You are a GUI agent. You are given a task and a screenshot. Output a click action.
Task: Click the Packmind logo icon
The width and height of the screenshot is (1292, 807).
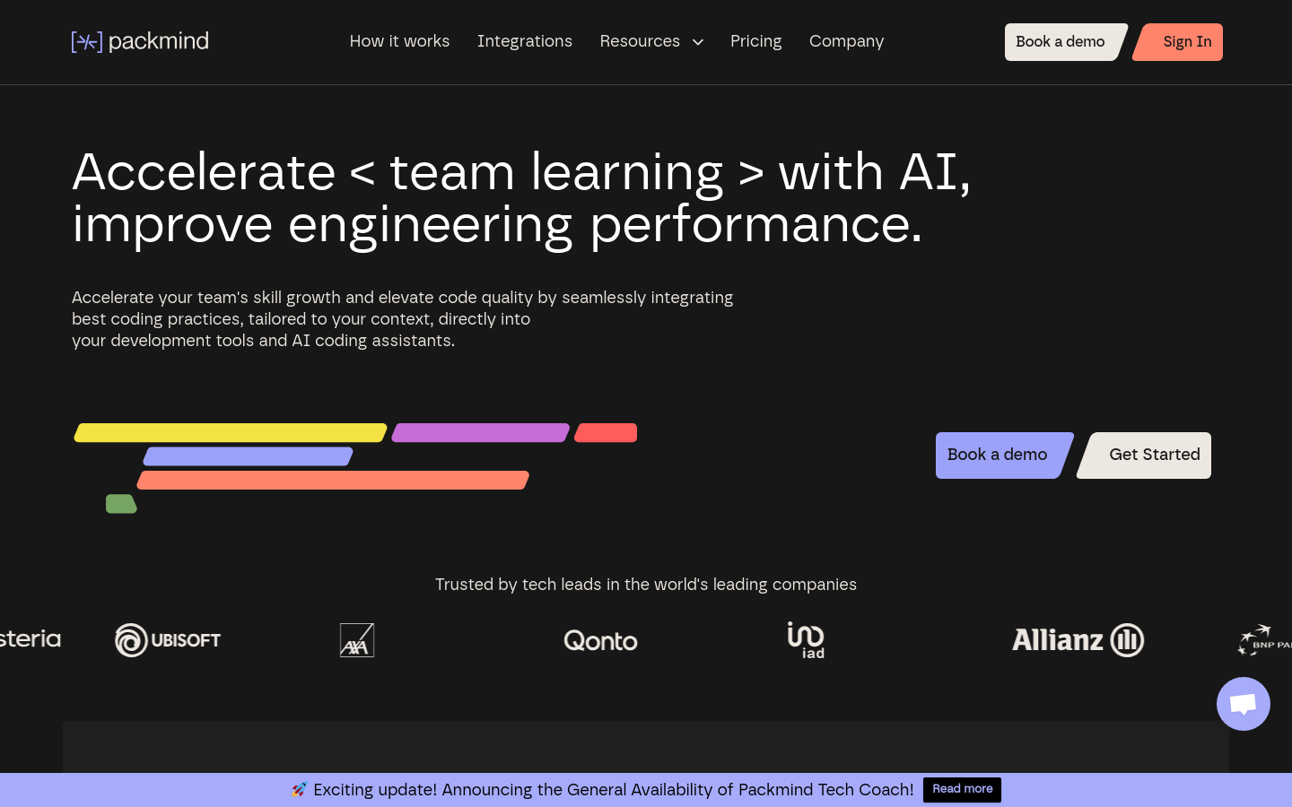tap(86, 41)
